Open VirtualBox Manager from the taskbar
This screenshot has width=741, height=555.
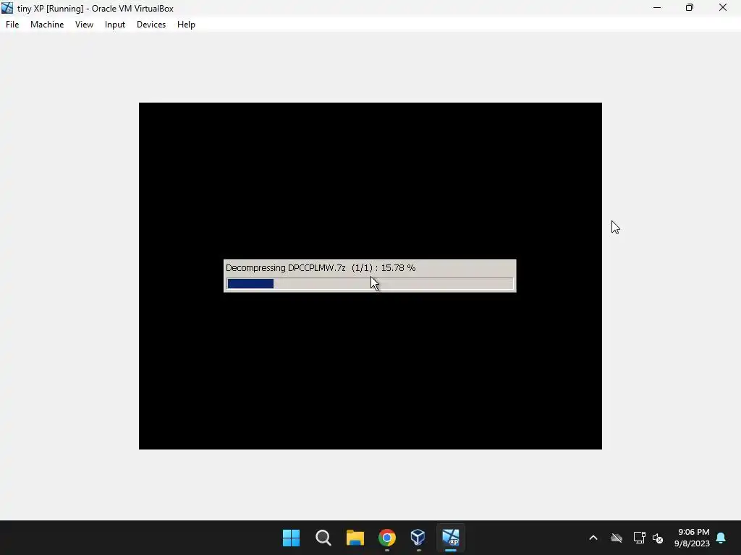coord(418,538)
